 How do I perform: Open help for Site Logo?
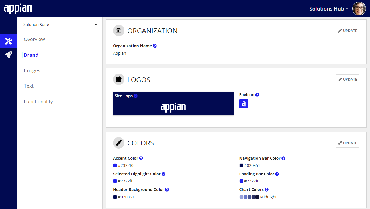click(x=136, y=96)
